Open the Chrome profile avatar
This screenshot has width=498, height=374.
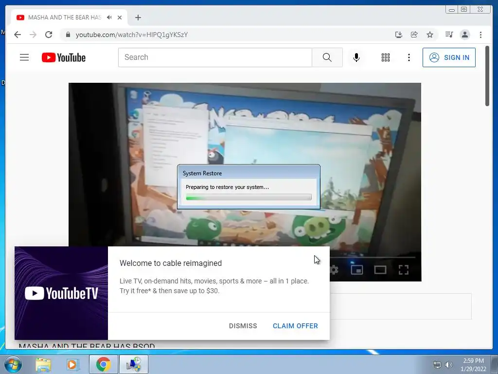464,35
